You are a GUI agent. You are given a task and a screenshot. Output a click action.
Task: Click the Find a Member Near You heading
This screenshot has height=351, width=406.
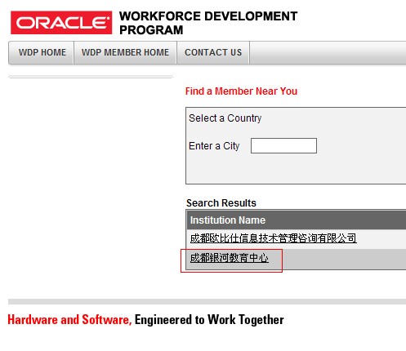(x=241, y=91)
